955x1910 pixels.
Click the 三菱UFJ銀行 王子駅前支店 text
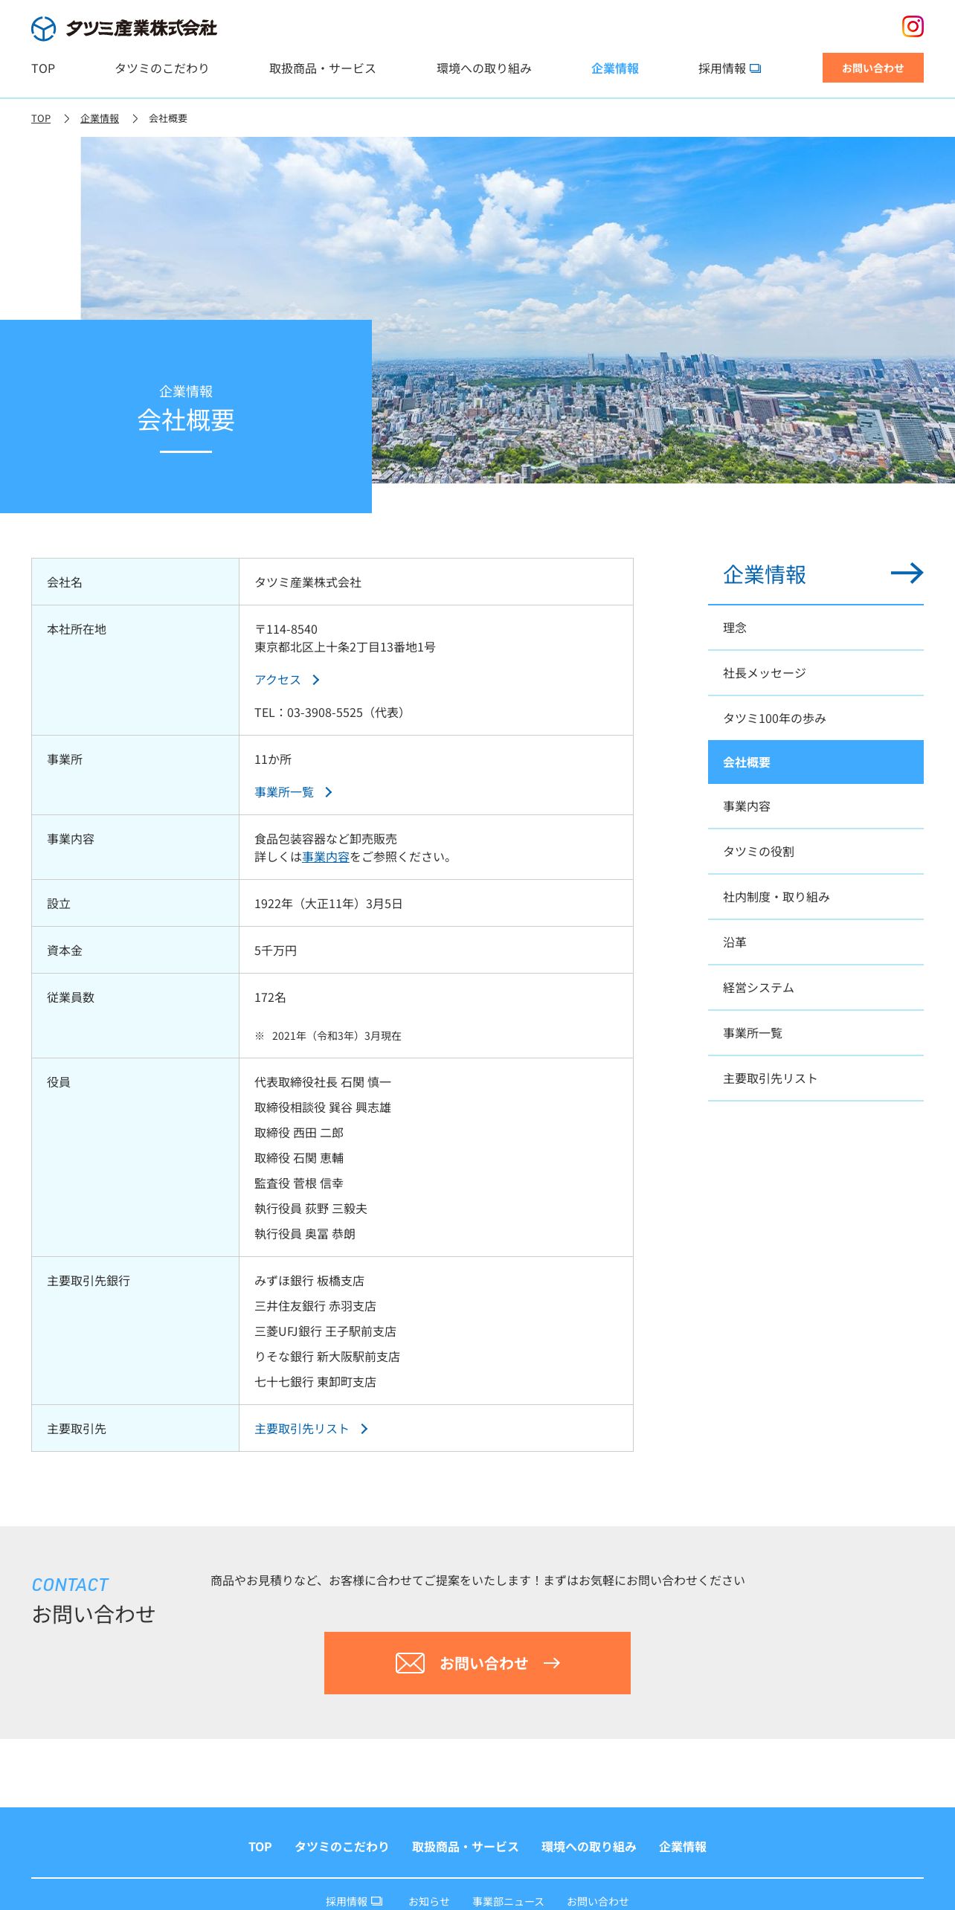coord(326,1331)
